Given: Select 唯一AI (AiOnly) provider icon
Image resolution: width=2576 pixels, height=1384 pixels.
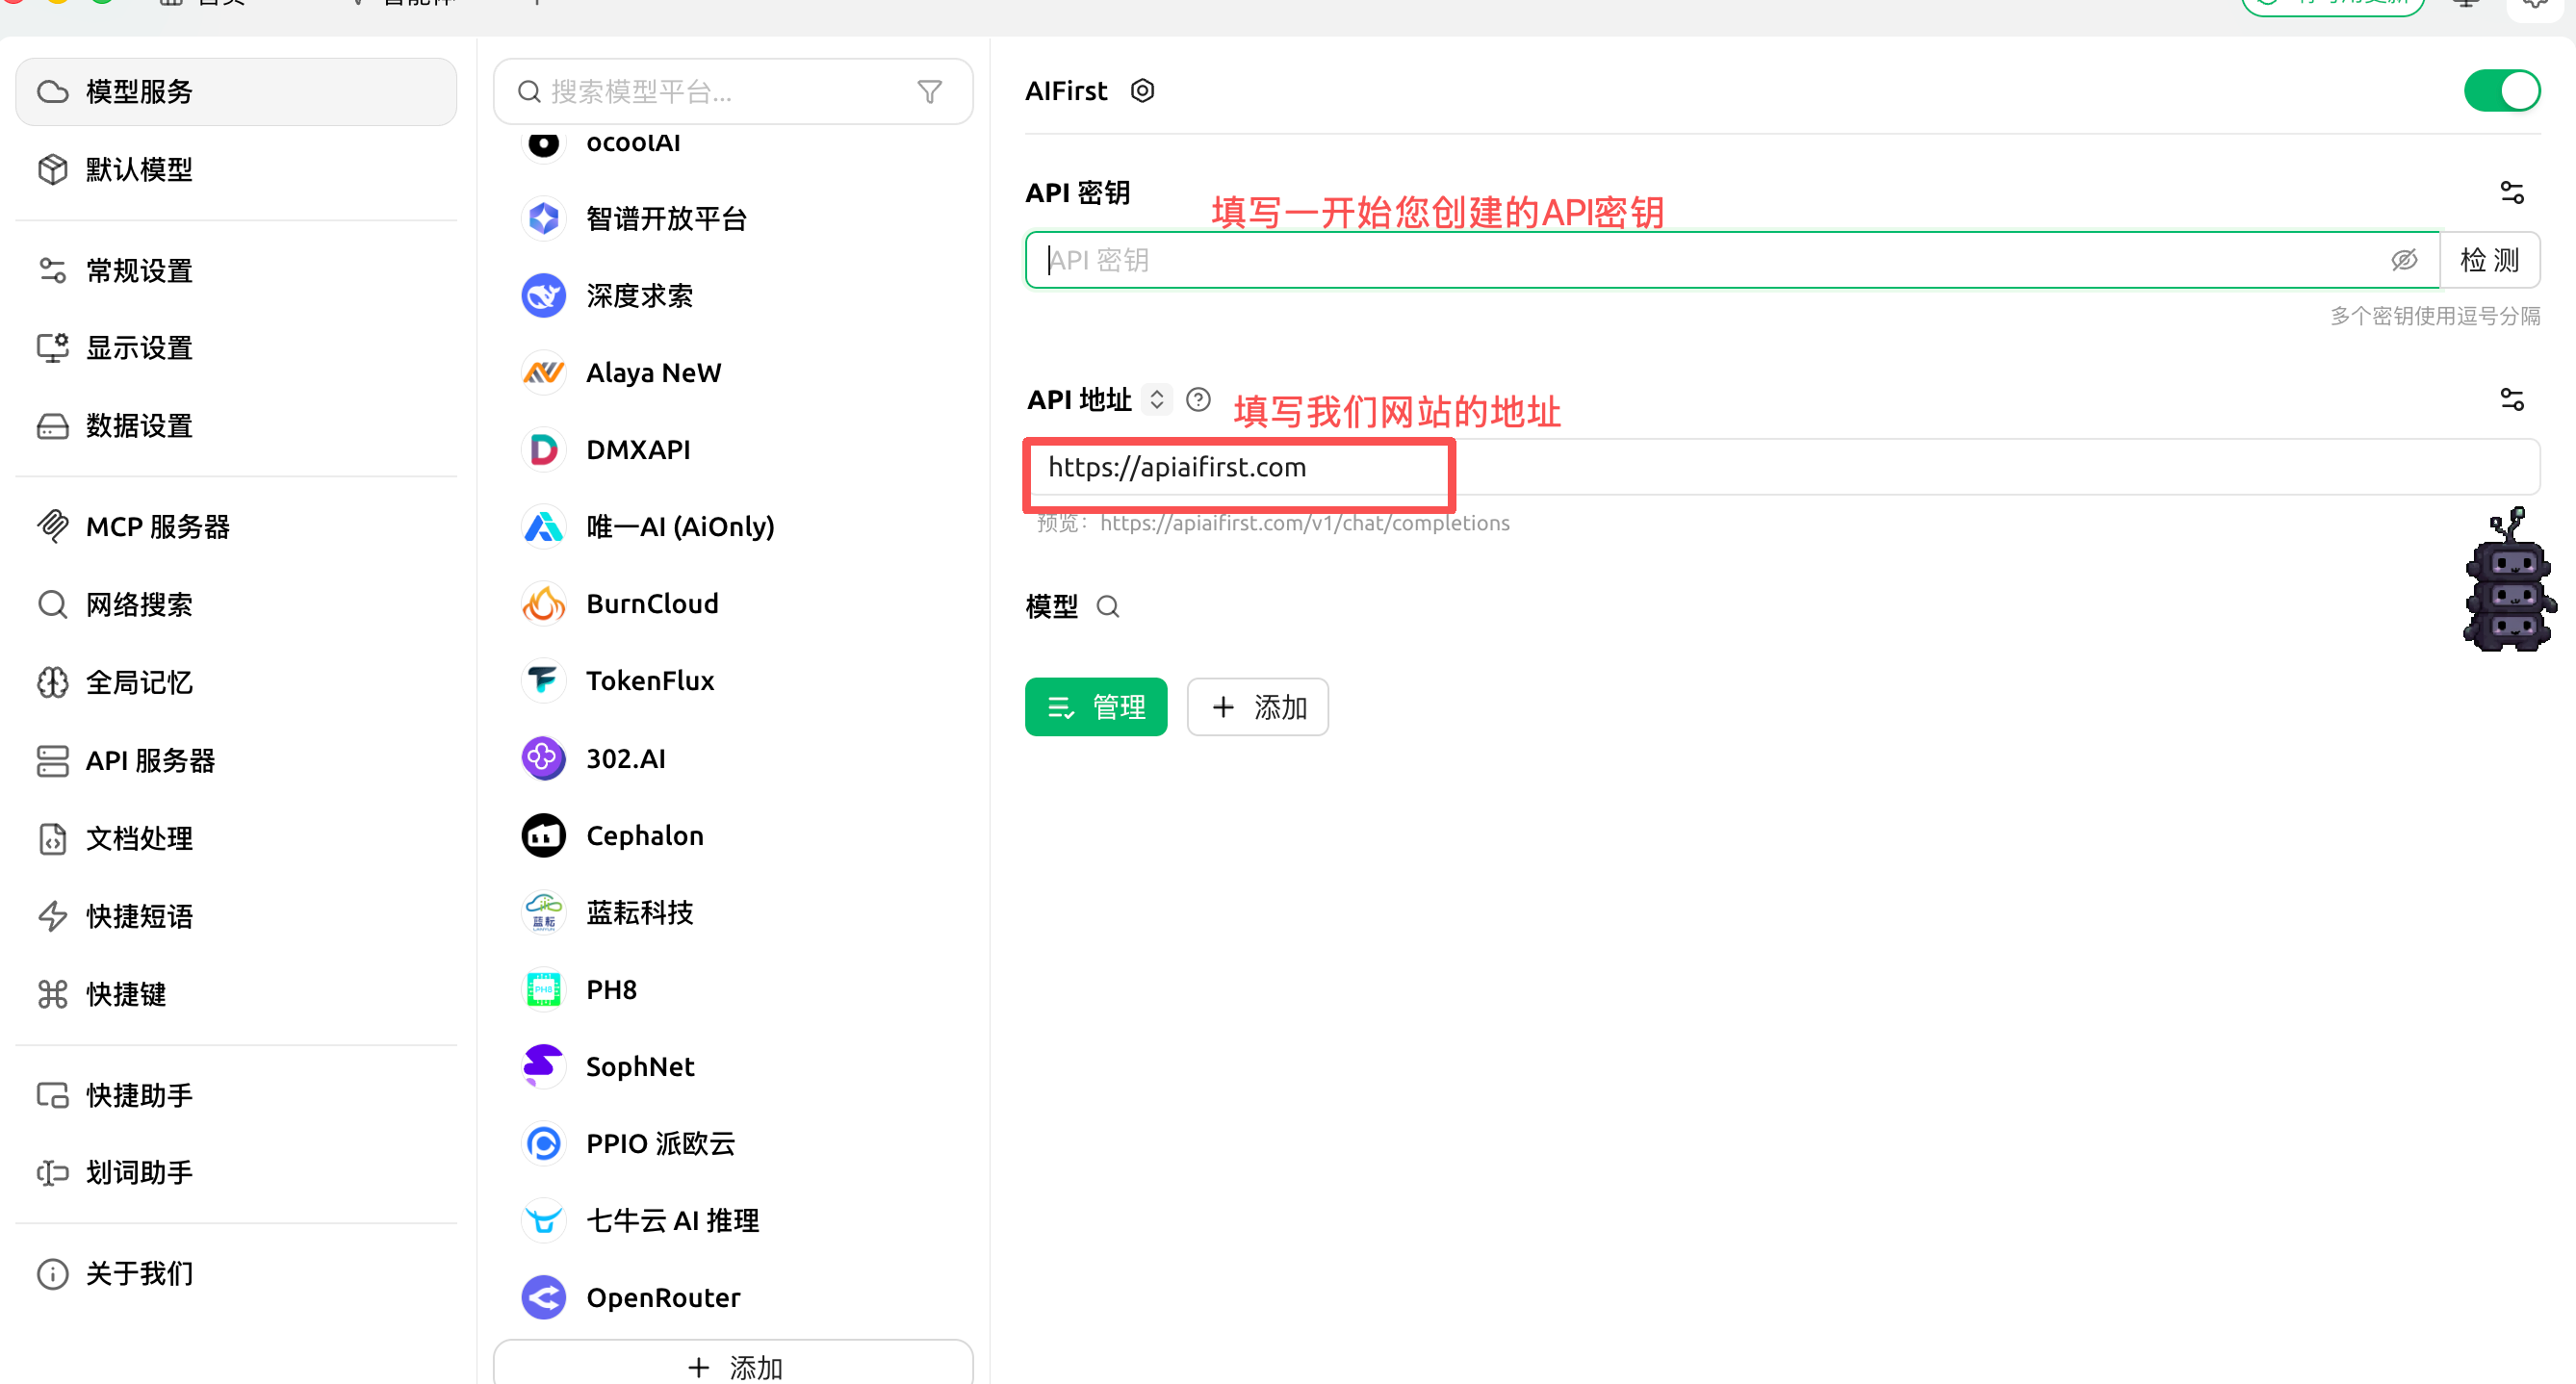Looking at the screenshot, I should [543, 527].
